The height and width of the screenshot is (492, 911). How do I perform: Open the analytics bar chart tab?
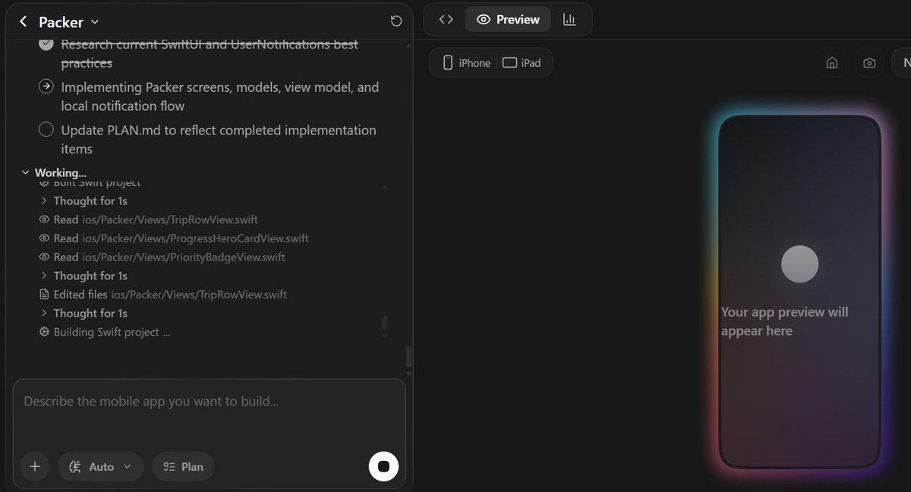point(569,20)
